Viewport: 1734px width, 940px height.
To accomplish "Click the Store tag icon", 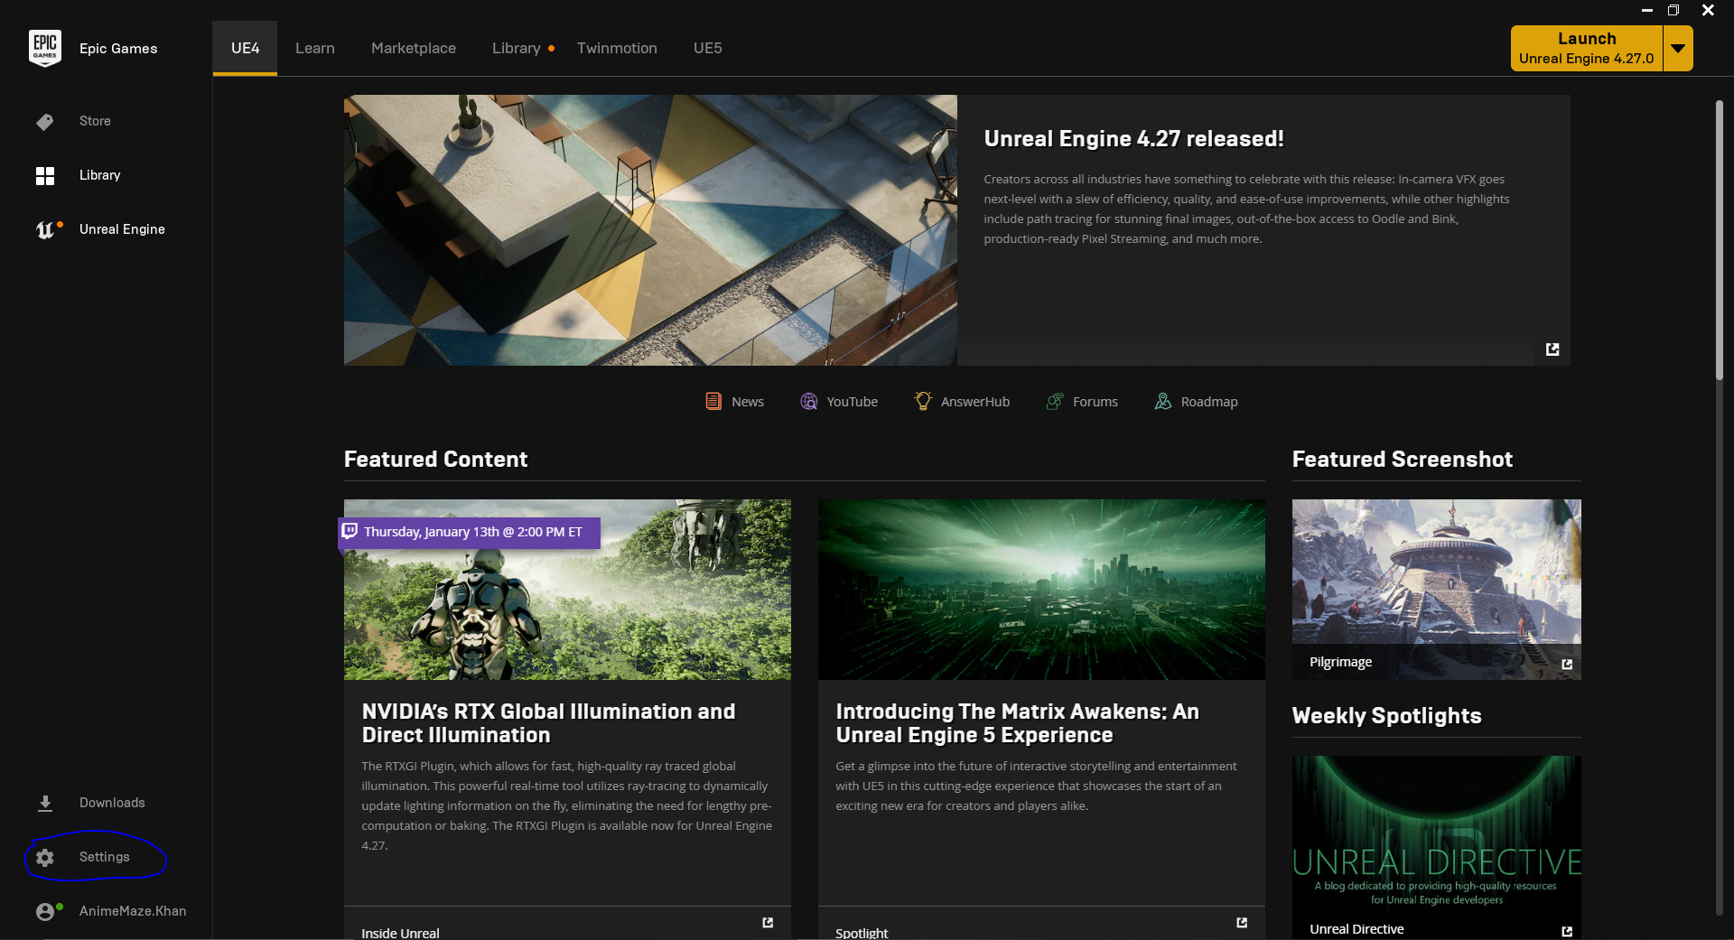I will coord(45,122).
